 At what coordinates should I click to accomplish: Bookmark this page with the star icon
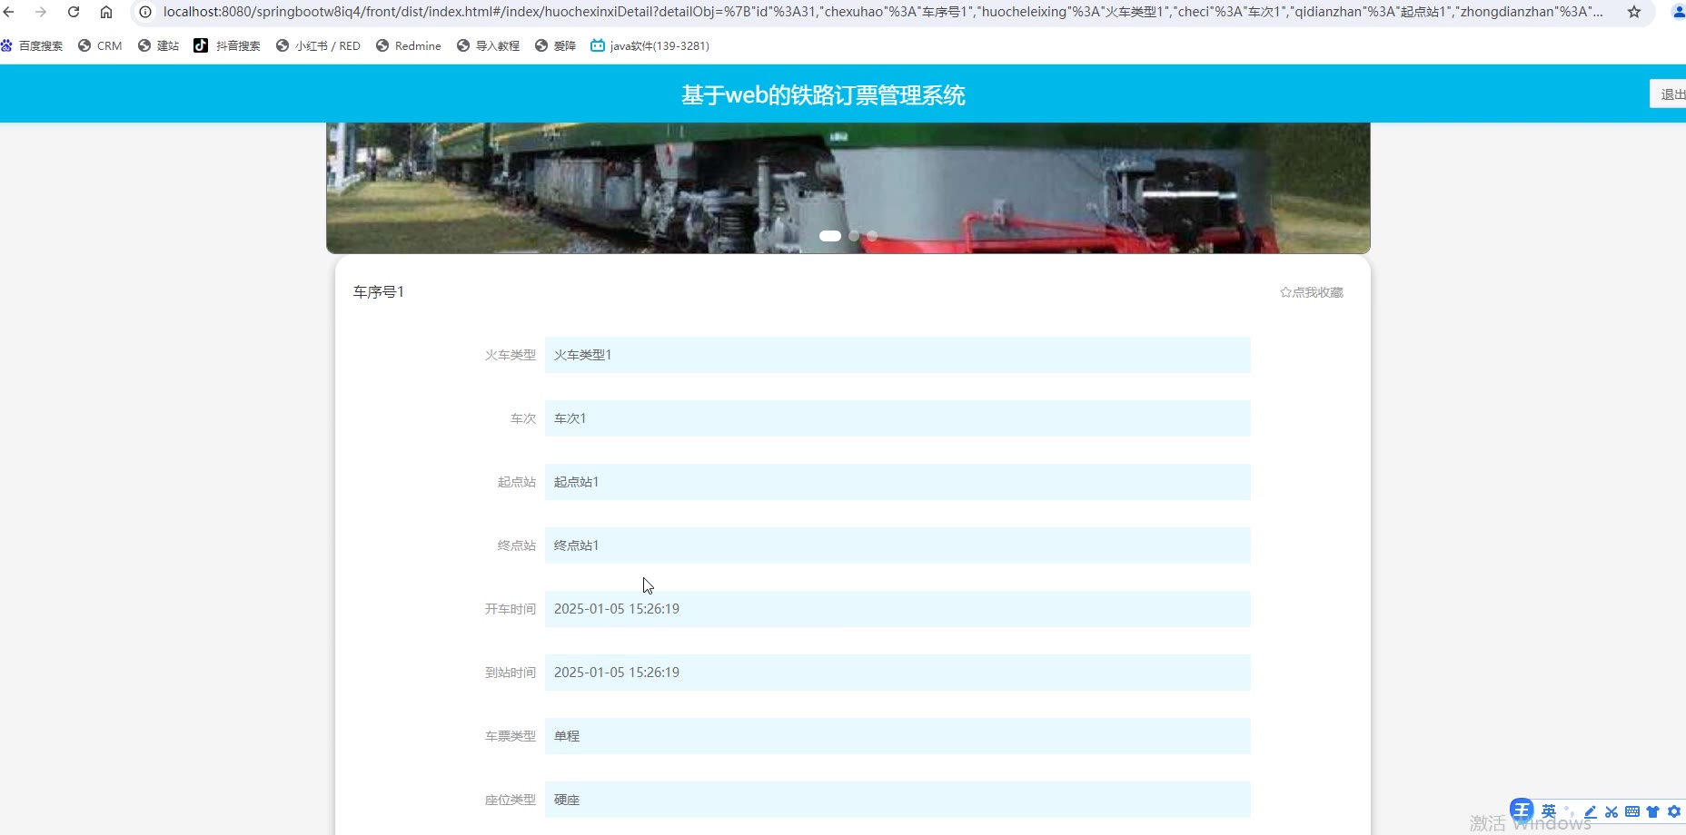pos(1634,12)
